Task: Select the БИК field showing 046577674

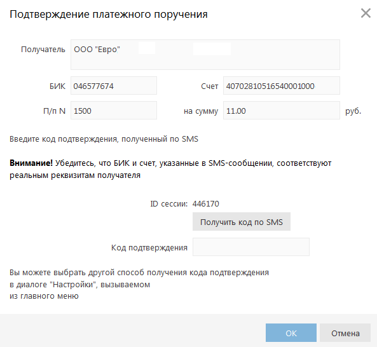Action: (x=114, y=86)
